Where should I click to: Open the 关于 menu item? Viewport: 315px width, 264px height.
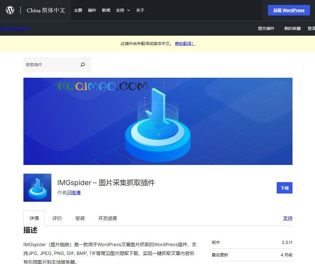tap(140, 10)
